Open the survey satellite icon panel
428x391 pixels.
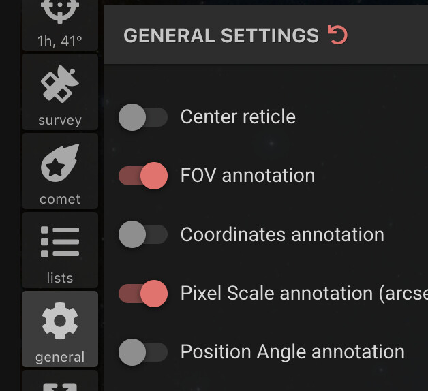(60, 84)
